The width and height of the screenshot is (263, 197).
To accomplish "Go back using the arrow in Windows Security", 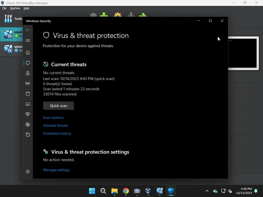I will [x=28, y=30].
